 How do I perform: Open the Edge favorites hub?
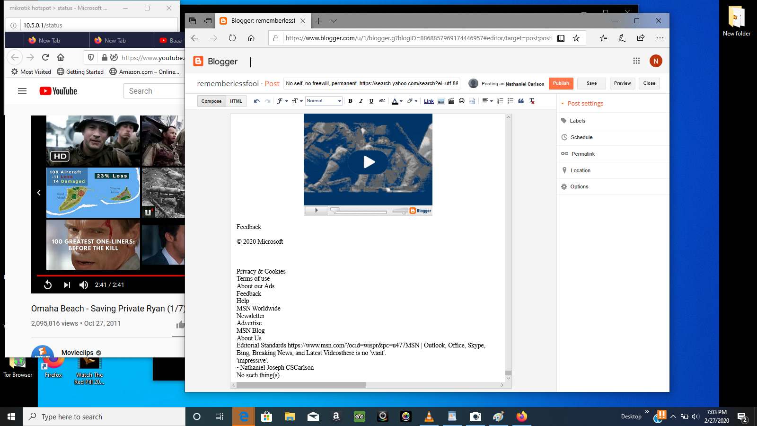pyautogui.click(x=603, y=38)
